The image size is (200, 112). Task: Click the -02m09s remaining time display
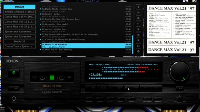click(x=95, y=75)
